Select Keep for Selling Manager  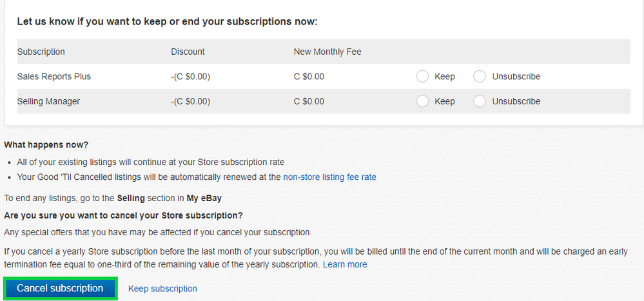(423, 101)
